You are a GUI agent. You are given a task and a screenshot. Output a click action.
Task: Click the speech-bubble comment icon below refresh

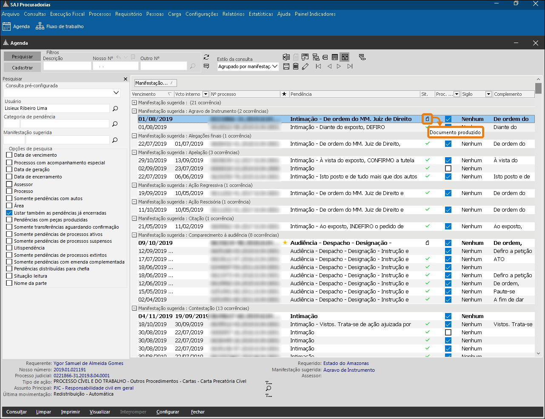pos(206,66)
